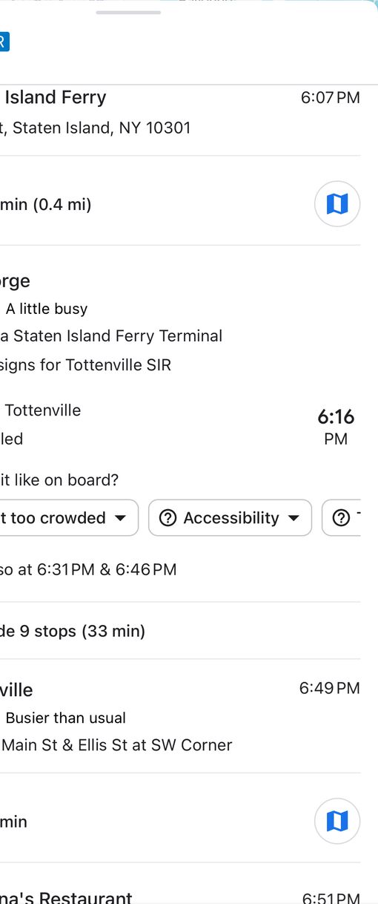
Task: Open map preview for the 0.4 mi walk
Action: click(x=337, y=204)
